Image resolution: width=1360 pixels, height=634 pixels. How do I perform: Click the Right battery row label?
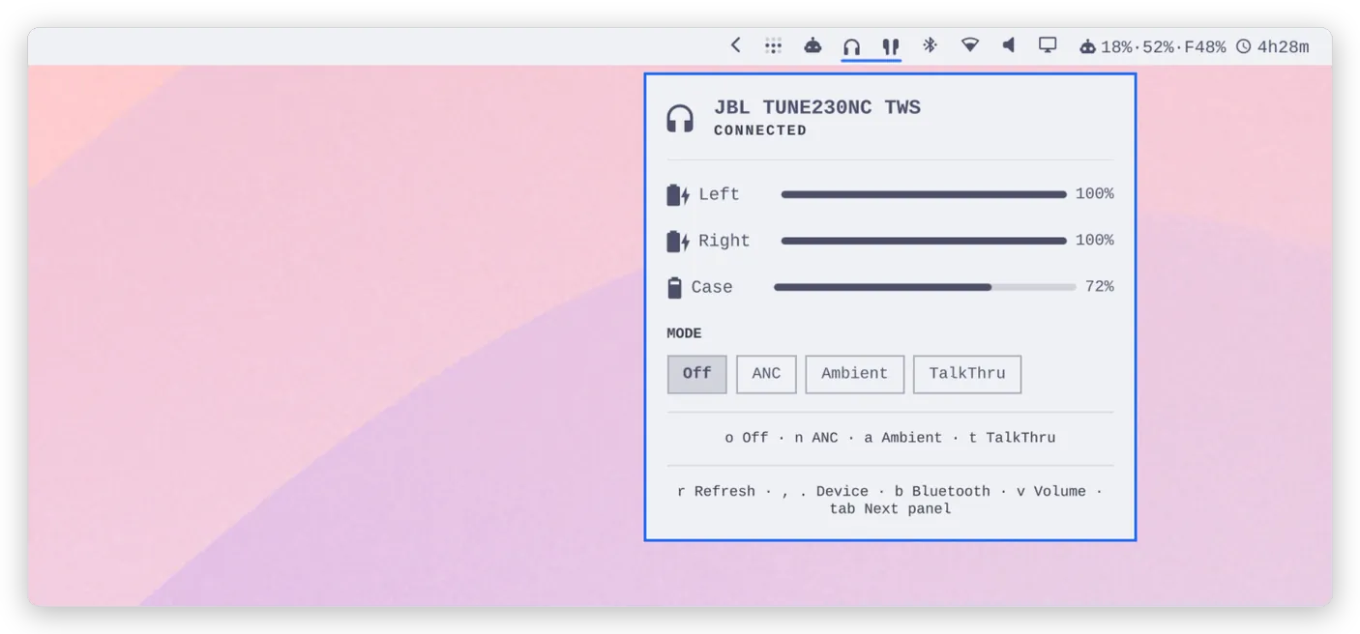pyautogui.click(x=724, y=241)
